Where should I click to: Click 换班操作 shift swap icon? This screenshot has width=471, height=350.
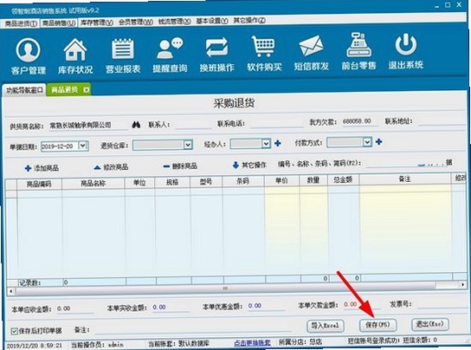coord(216,47)
